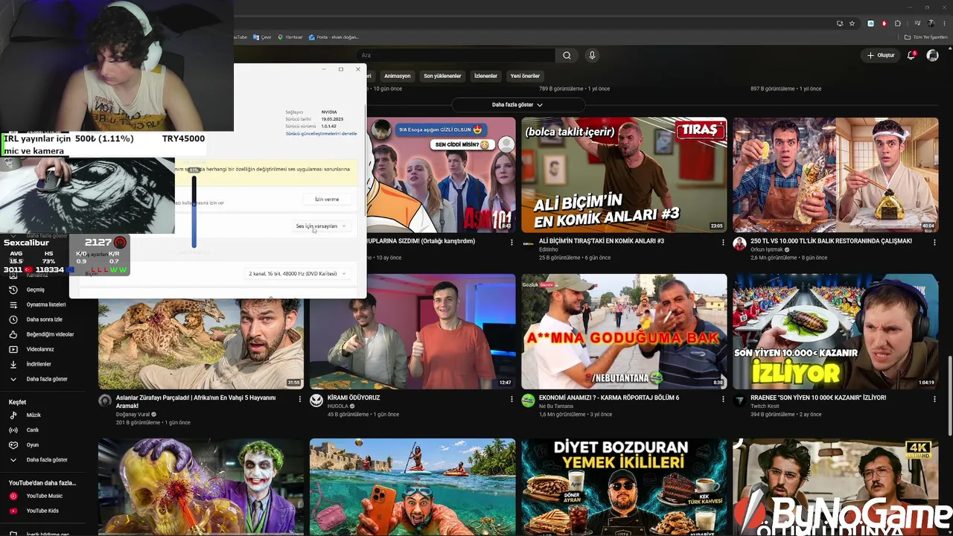The image size is (953, 536).
Task: Open Beğendiğim videolar in sidebar
Action: [49, 334]
